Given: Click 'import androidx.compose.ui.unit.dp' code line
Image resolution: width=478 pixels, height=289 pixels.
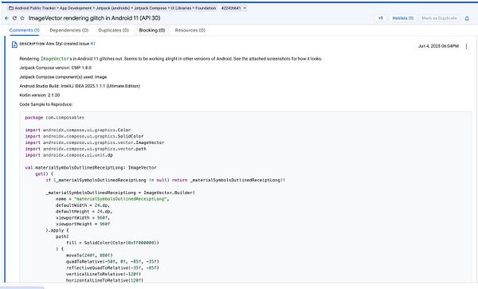Looking at the screenshot, I should 69,155.
